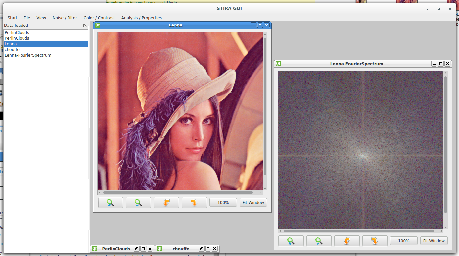Open the Noise / Filter menu
Viewport: 459px width, 256px height.
pyautogui.click(x=65, y=18)
